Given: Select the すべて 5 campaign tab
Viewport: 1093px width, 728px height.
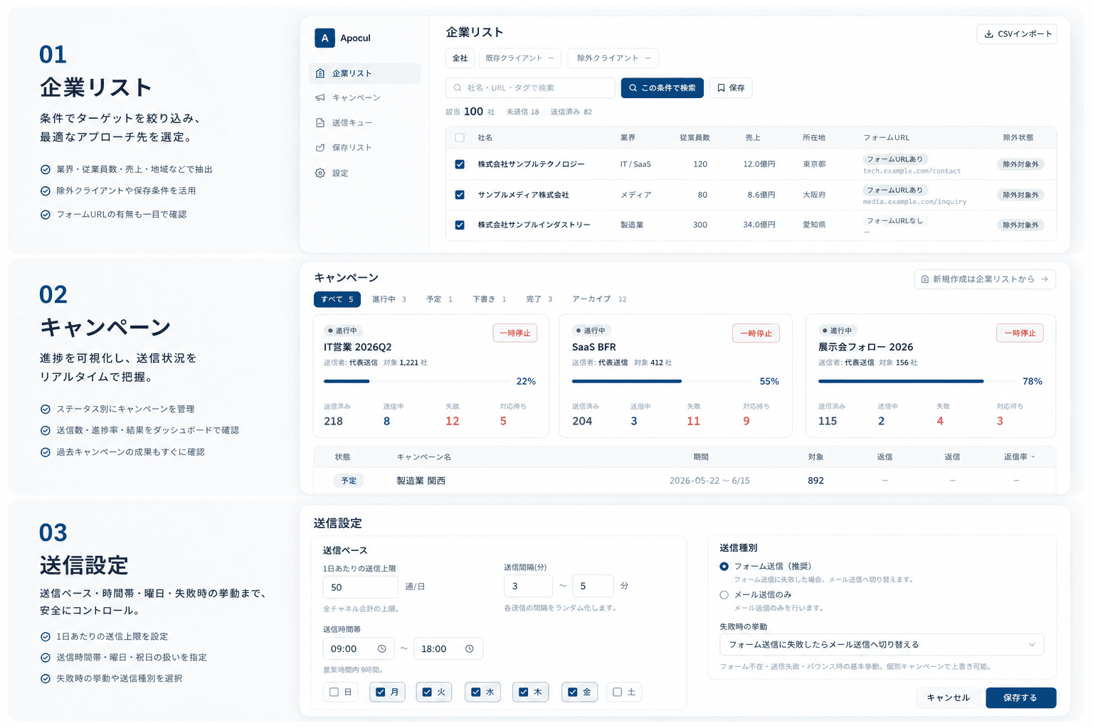Looking at the screenshot, I should pos(337,299).
